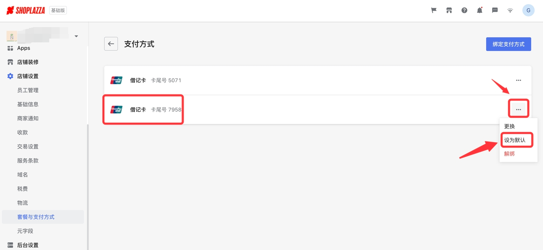Go to 店铺装修 in sidebar
543x250 pixels.
(28, 62)
